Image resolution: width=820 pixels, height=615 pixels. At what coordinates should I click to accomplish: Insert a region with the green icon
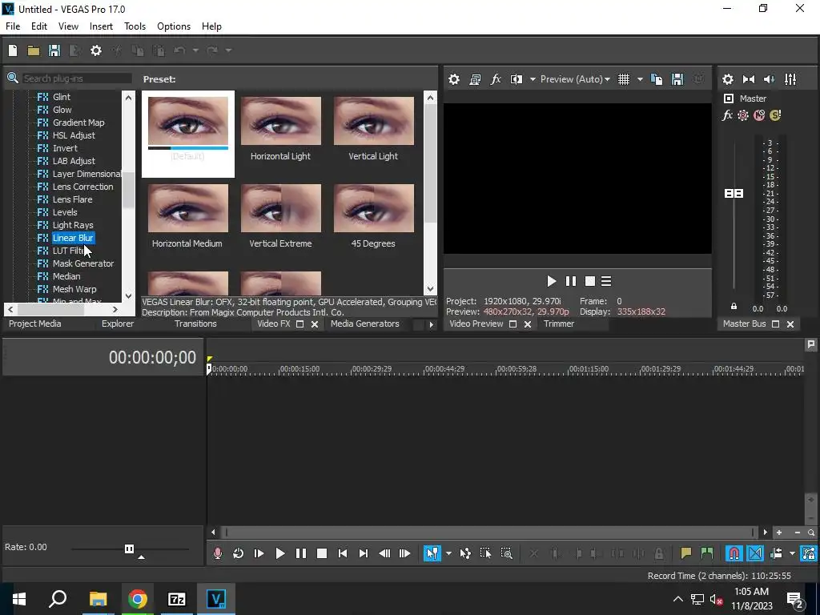706,553
